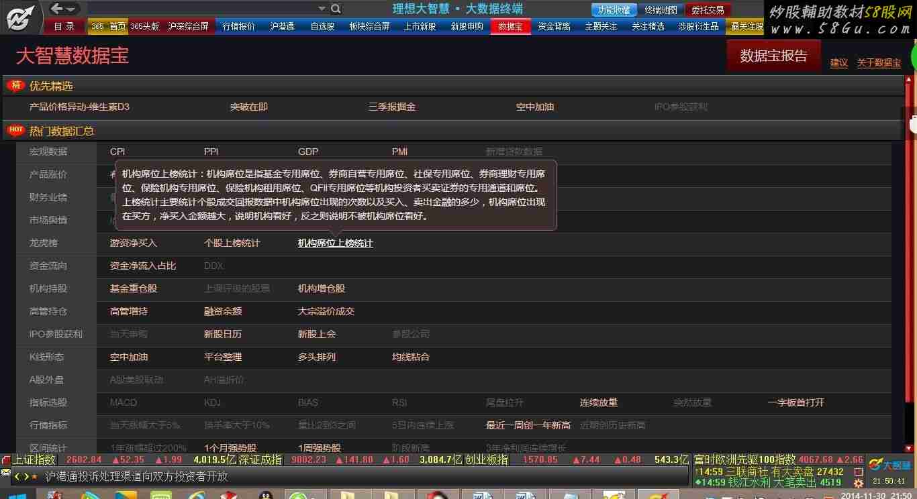Click underlined 机构席位上榜统计 link

tap(336, 243)
